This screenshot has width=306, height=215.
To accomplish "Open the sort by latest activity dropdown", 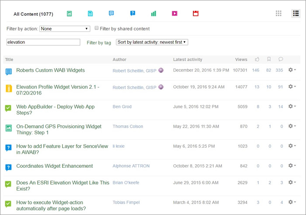I will [152, 42].
